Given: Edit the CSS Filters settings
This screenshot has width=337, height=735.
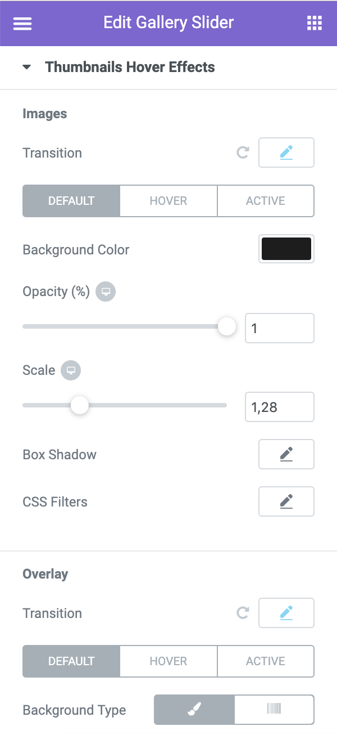Looking at the screenshot, I should click(286, 501).
